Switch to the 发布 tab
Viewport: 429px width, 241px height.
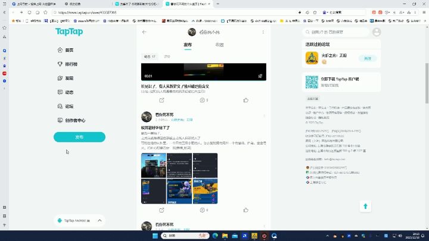click(x=188, y=45)
